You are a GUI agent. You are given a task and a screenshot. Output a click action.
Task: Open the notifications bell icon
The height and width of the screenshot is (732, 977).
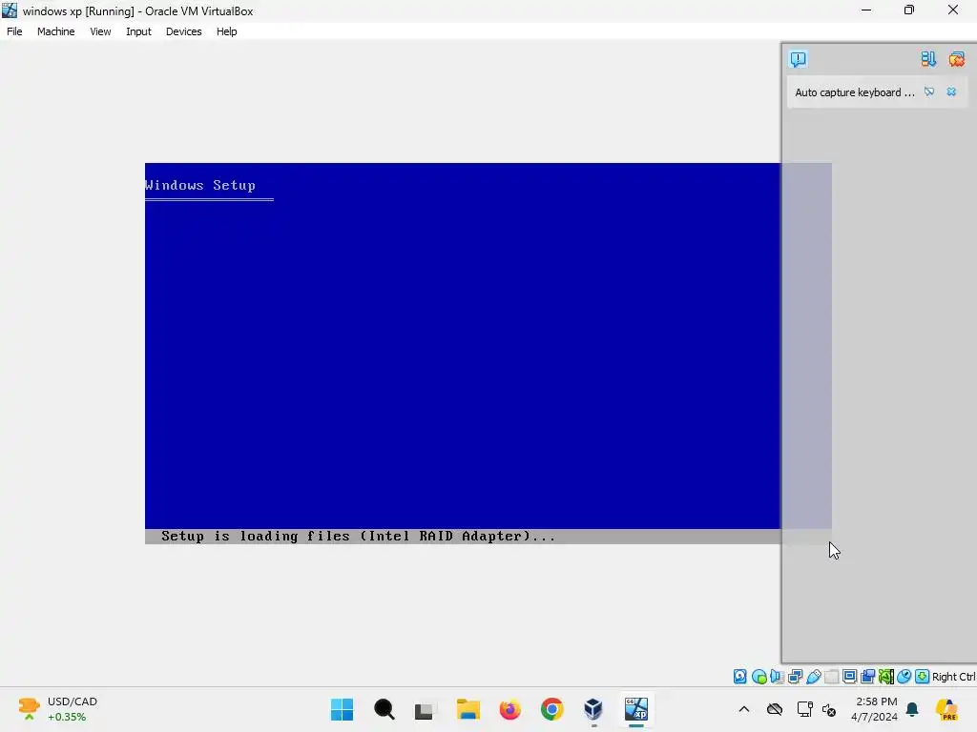(x=912, y=709)
